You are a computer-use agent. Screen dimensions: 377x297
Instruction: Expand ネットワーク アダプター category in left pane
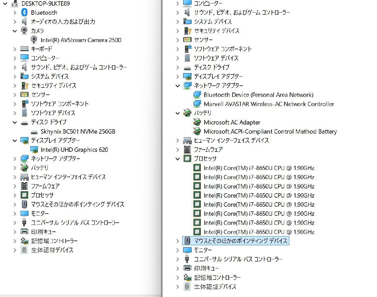(15, 158)
